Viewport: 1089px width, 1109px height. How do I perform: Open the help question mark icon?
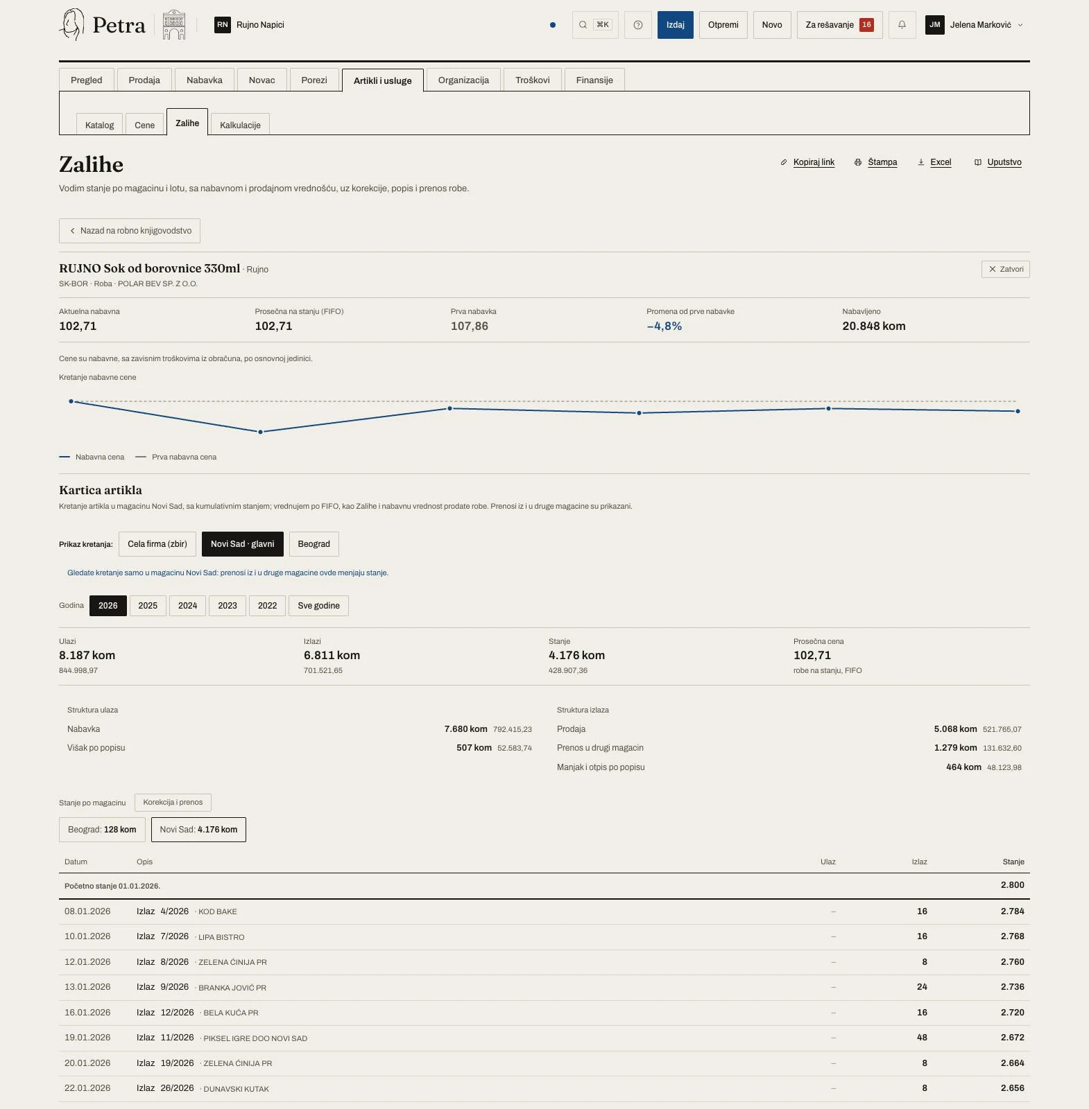[x=638, y=25]
